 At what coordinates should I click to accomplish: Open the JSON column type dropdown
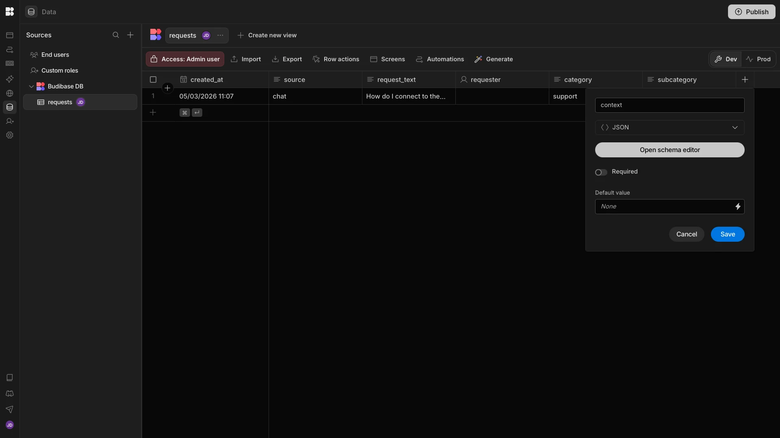pyautogui.click(x=669, y=128)
